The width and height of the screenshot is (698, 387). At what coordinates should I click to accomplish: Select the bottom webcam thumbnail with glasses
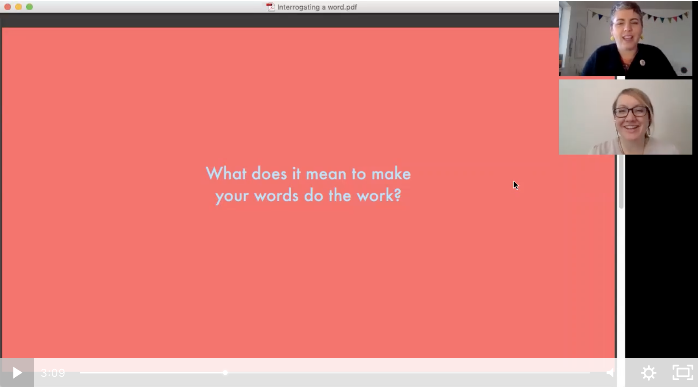625,117
